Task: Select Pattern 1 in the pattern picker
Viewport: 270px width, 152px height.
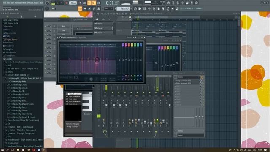Action: coord(103,24)
